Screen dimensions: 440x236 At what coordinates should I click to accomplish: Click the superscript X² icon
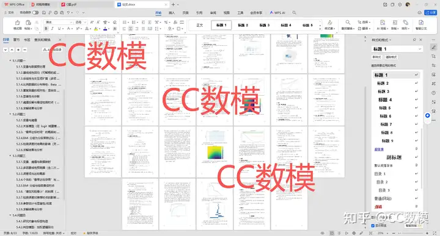(78, 29)
